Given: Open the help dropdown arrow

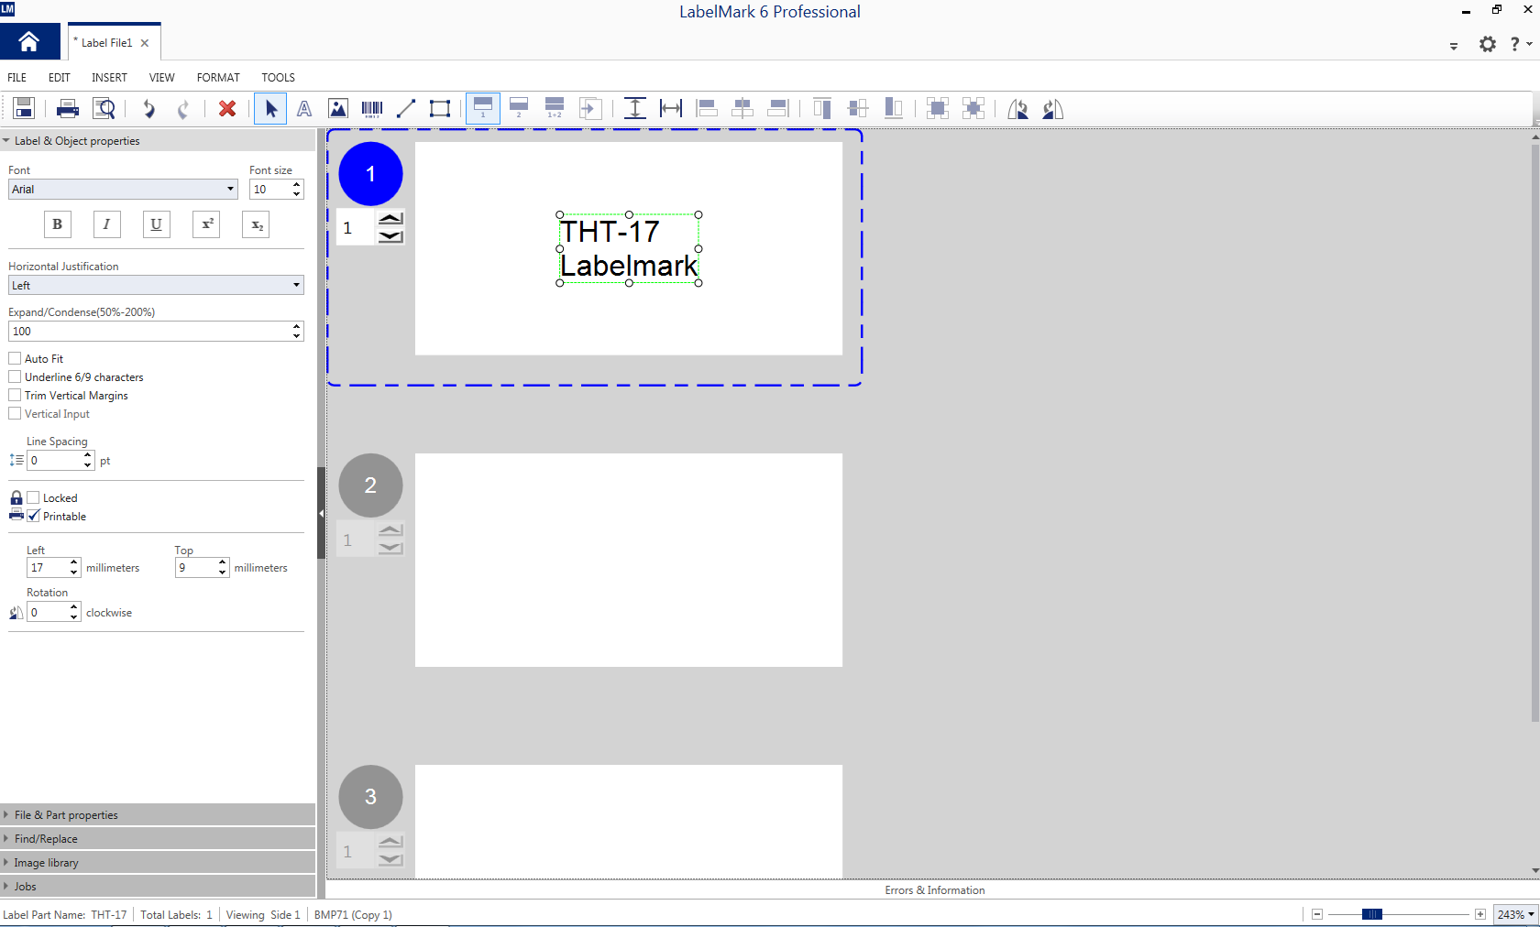Looking at the screenshot, I should (x=1530, y=44).
